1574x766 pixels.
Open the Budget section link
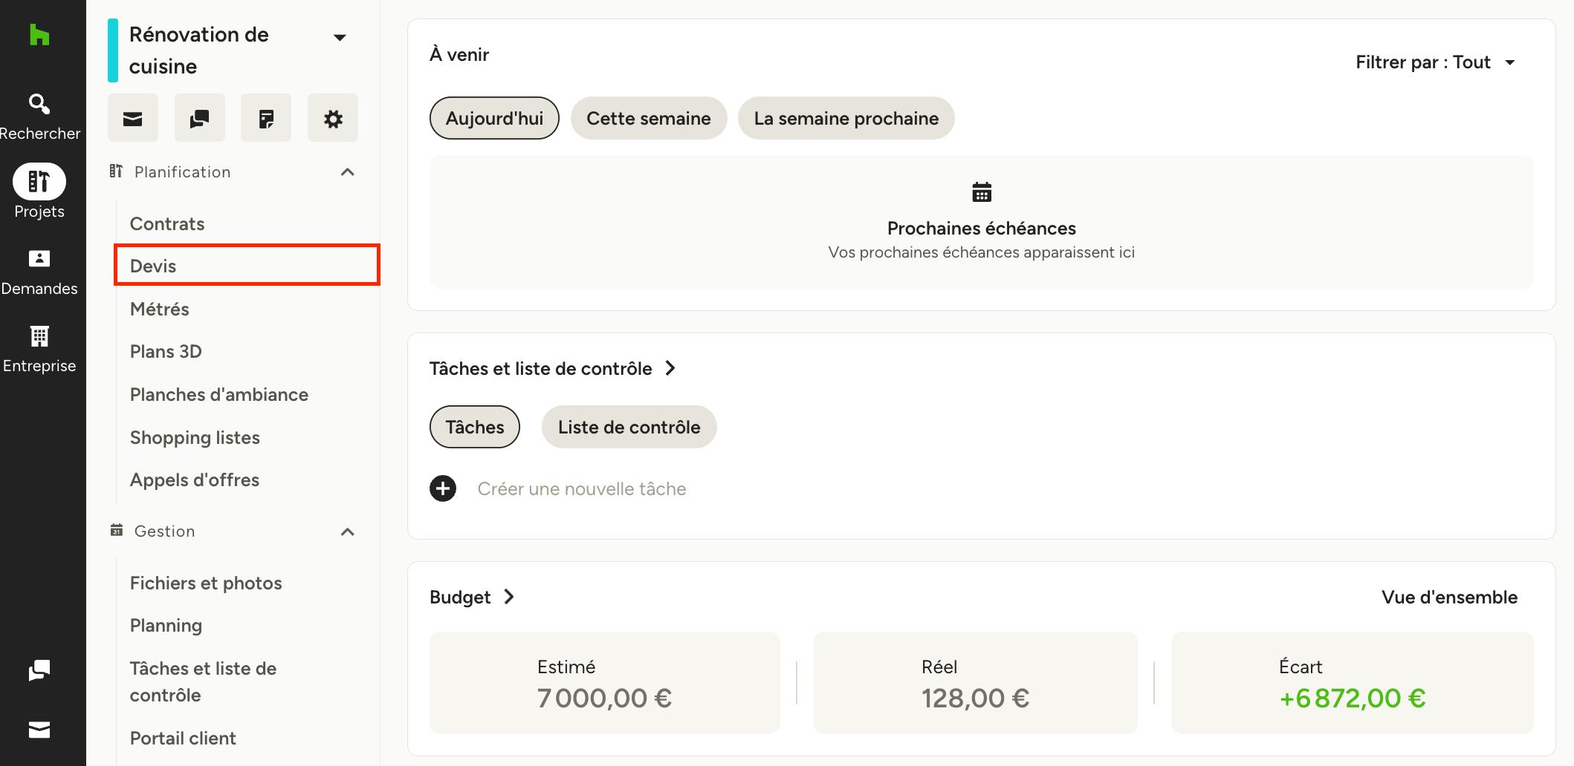click(x=473, y=597)
